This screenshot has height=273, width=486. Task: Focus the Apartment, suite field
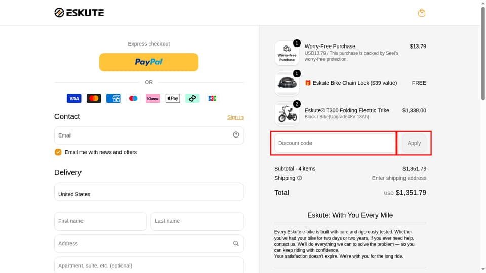tap(149, 265)
